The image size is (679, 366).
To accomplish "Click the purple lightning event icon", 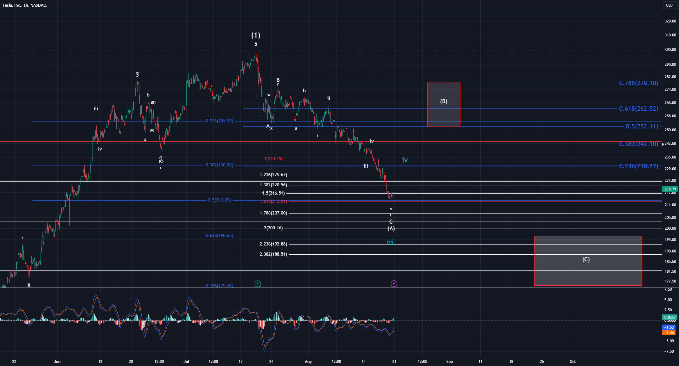I will pos(394,283).
